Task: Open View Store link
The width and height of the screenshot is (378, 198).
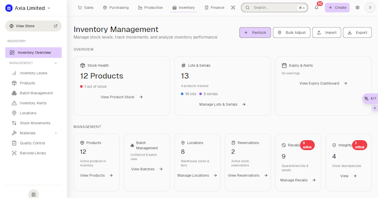Action: point(33,26)
